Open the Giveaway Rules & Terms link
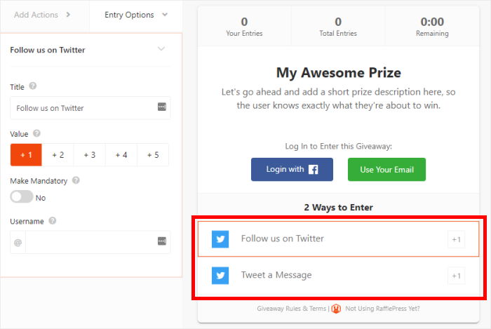This screenshot has width=491, height=329. tap(292, 308)
